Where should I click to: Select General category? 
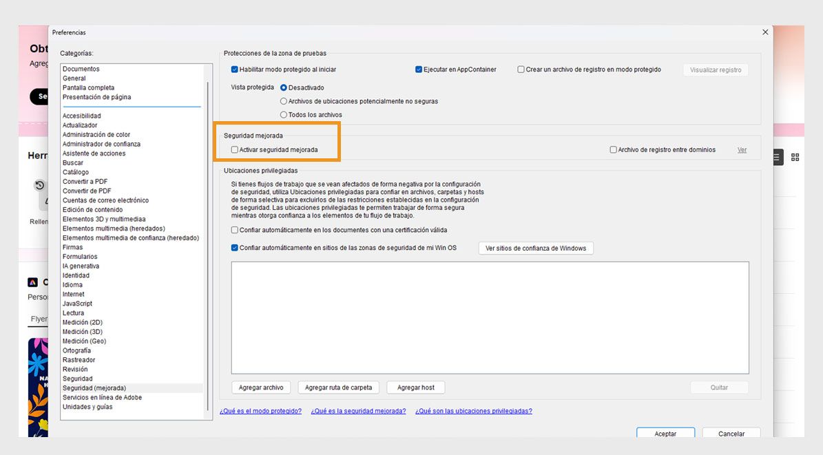pyautogui.click(x=74, y=78)
